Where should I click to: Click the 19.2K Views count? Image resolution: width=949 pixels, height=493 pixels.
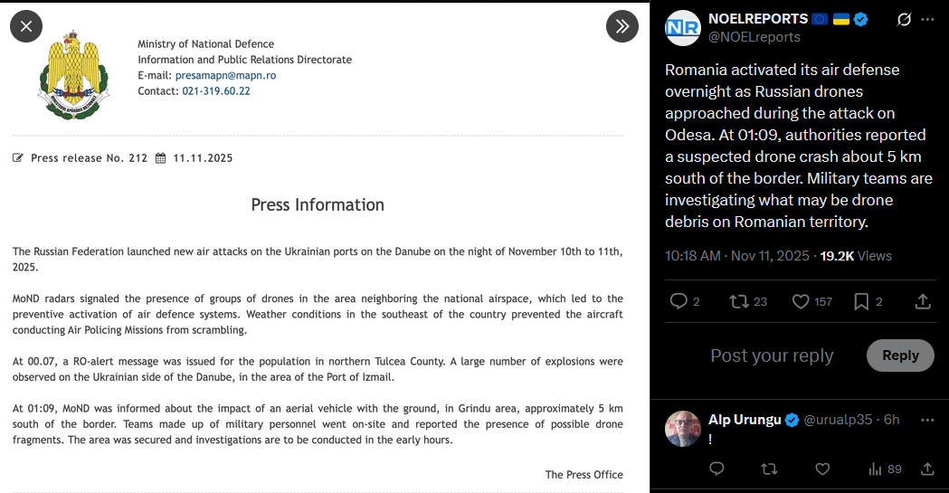point(856,256)
